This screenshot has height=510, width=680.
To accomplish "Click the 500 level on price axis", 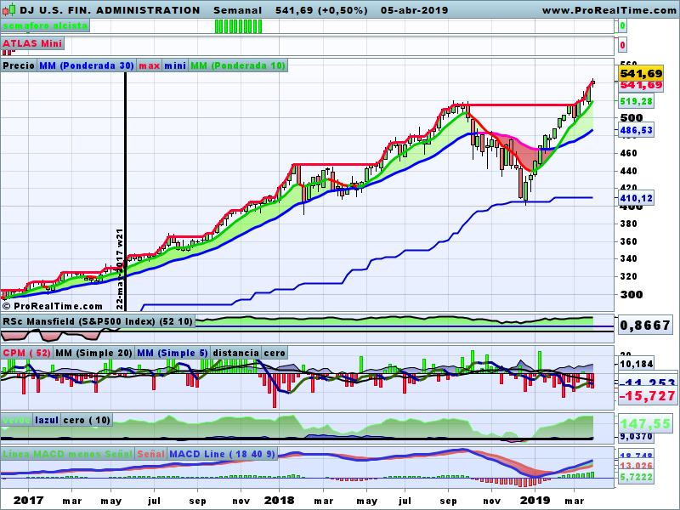I will coord(631,117).
